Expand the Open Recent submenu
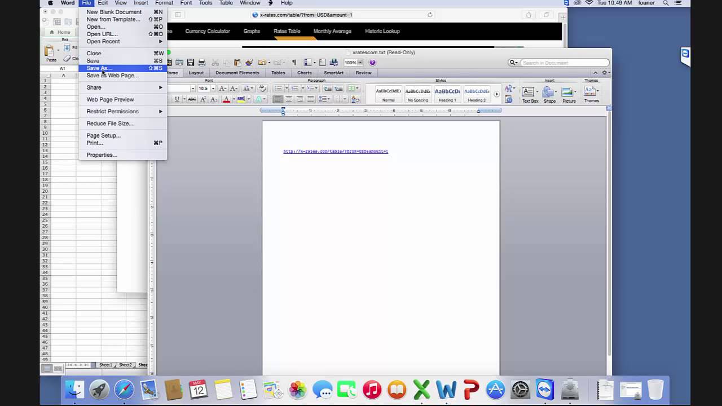This screenshot has height=406, width=722. point(122,41)
